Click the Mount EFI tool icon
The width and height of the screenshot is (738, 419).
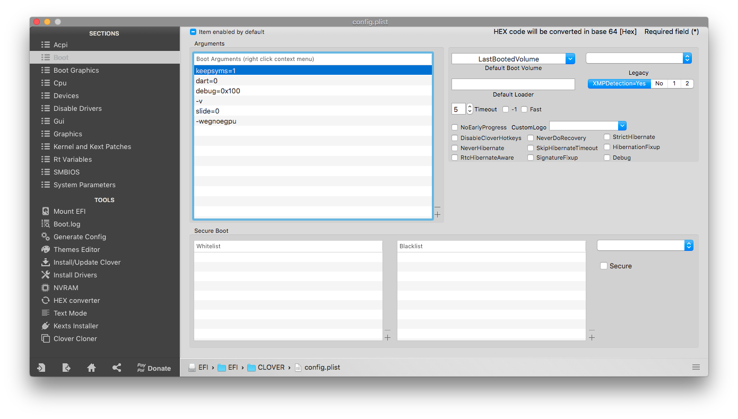tap(46, 211)
